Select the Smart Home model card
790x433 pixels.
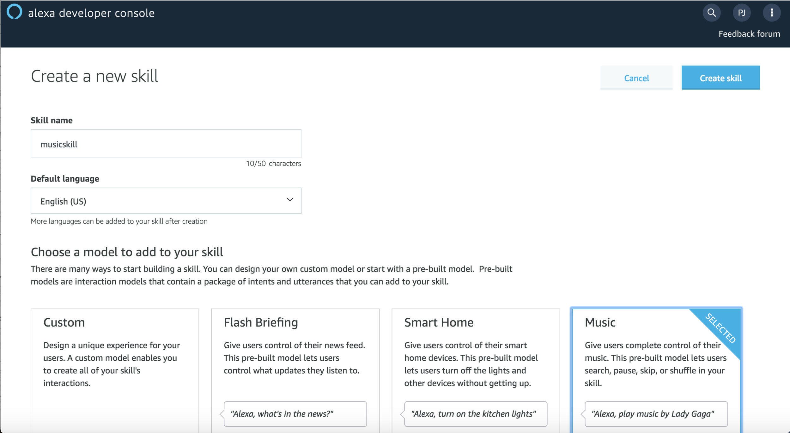pyautogui.click(x=476, y=363)
